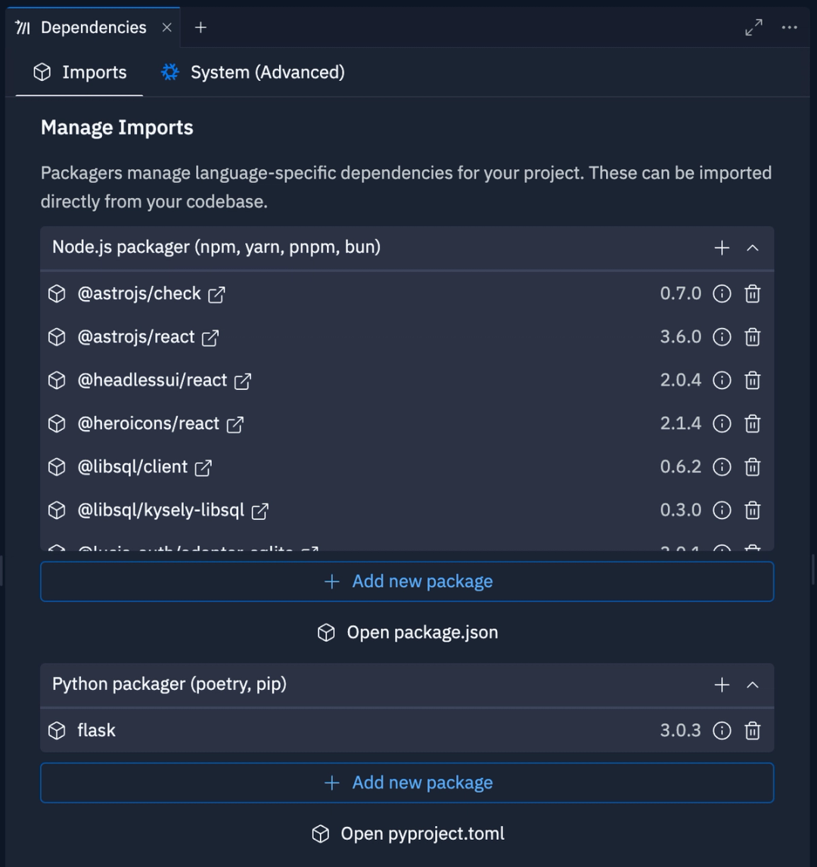Viewport: 817px width, 867px height.
Task: Delete the @libsql/client package
Action: pos(752,466)
